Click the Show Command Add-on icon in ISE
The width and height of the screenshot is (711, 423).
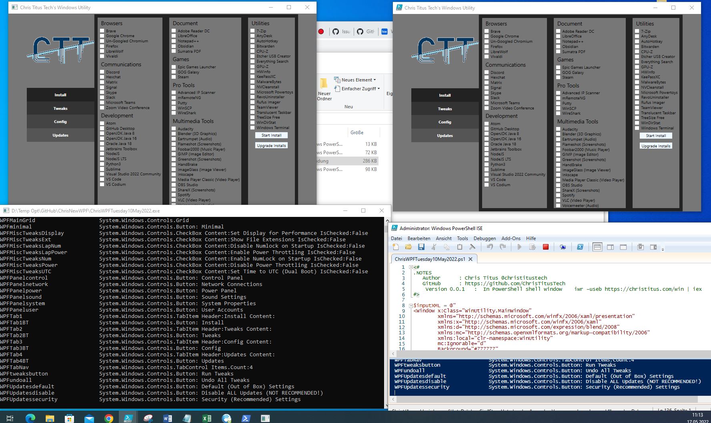(x=653, y=247)
